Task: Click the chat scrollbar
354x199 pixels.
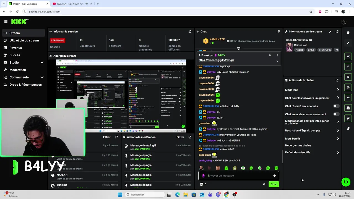Action: pos(282,156)
